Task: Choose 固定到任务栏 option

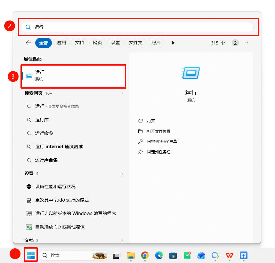Action: (159, 152)
